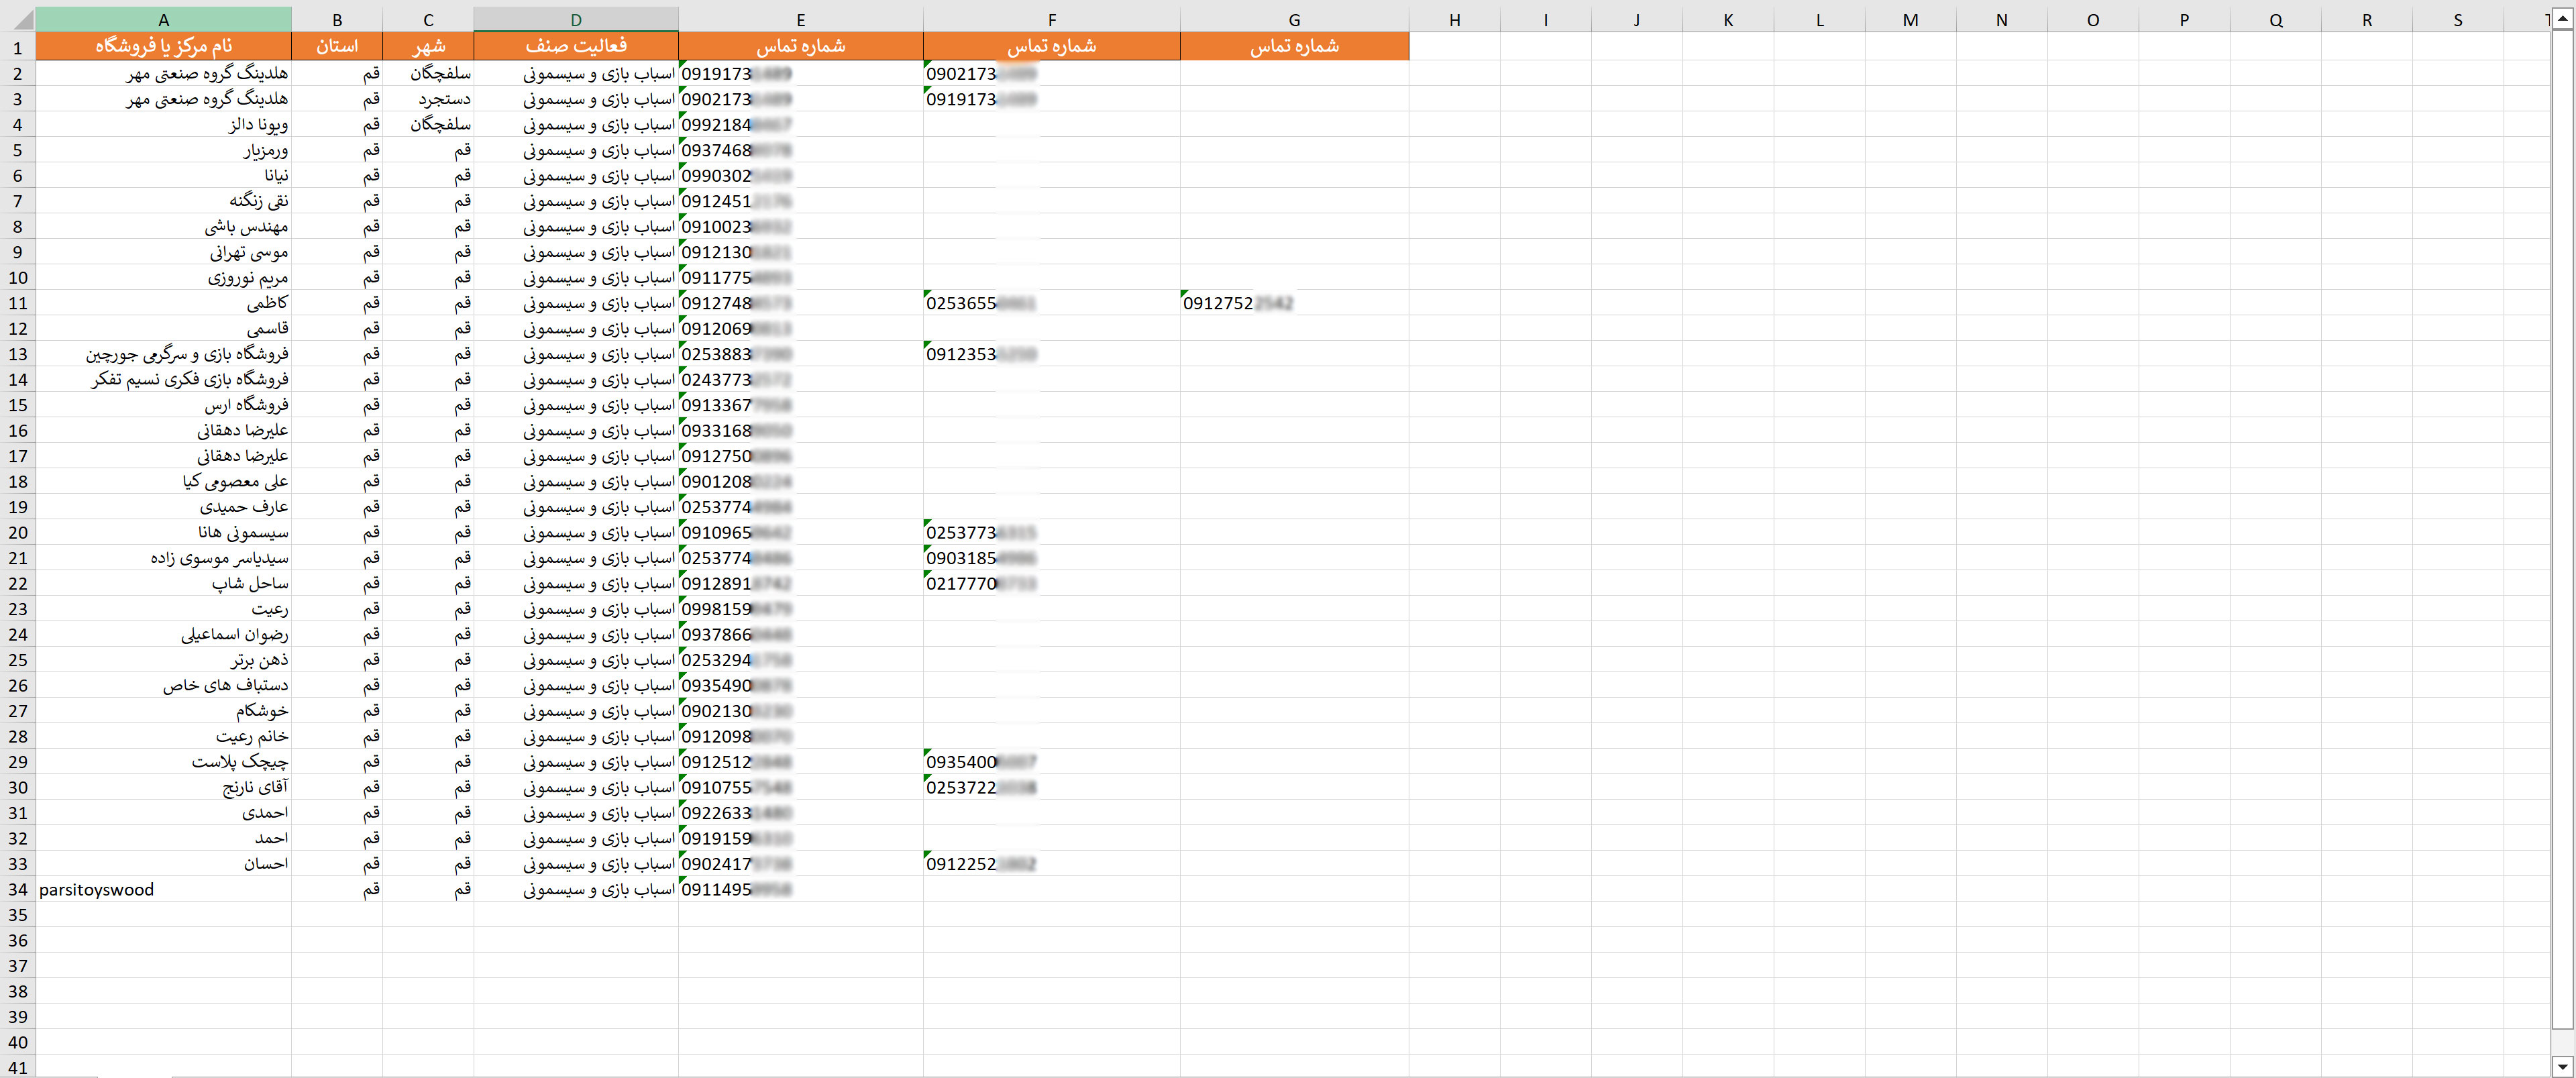The height and width of the screenshot is (1078, 2576).
Task: Select cell 'ذهن برتر'
Action: 163,660
